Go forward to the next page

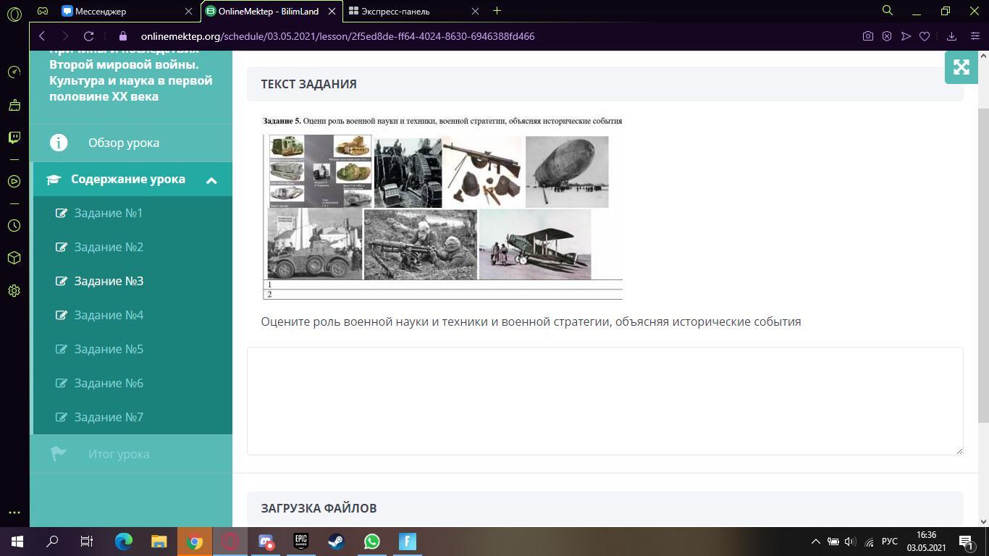click(x=65, y=36)
